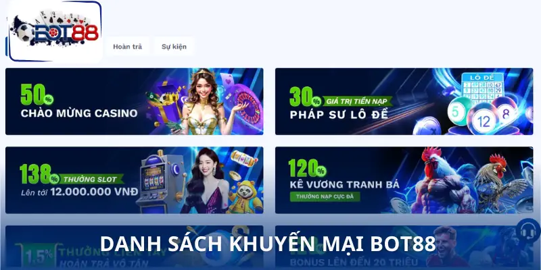
Task: Switch to the Hoàn trả tab
Action: [127, 47]
